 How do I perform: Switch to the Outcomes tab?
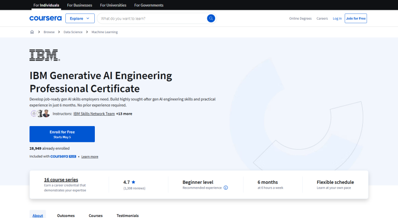66,215
